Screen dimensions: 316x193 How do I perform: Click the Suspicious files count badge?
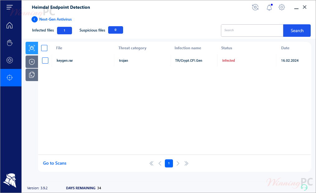point(116,30)
